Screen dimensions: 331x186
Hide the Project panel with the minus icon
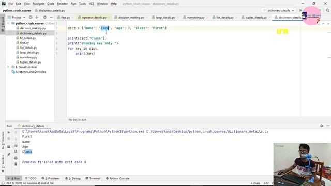[x=51, y=17]
